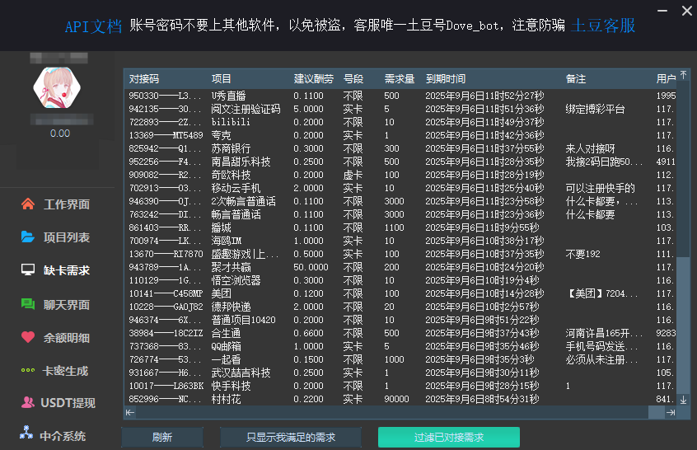This screenshot has height=450, width=697.
Task: Select the bilibili project row
Action: [x=400, y=122]
